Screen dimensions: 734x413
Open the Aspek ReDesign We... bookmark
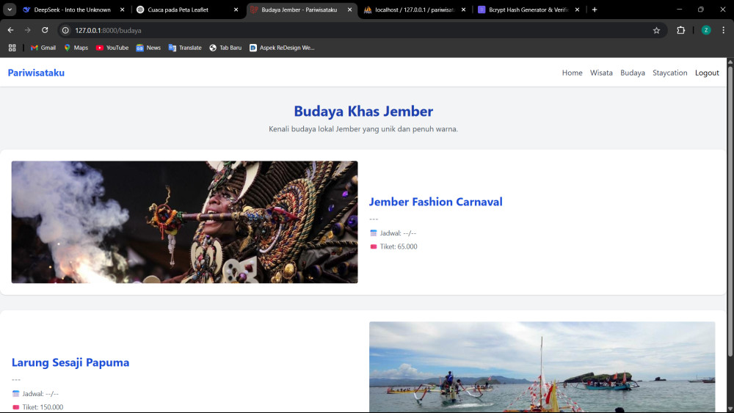(x=282, y=48)
